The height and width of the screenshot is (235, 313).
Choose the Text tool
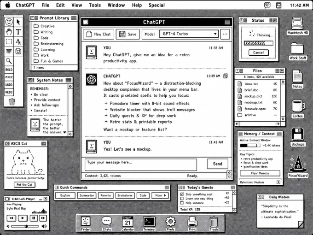(18, 32)
